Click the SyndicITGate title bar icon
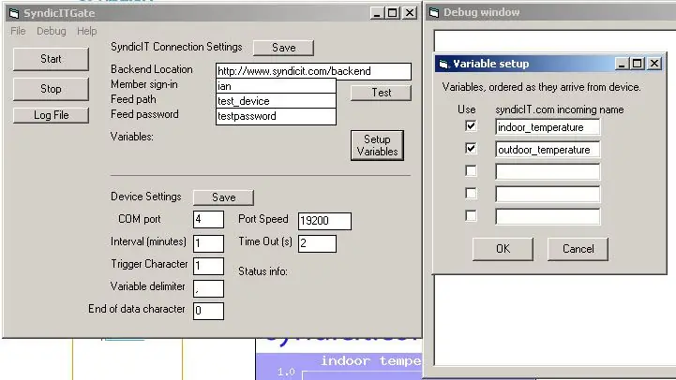Viewport: 676px width, 380px height. [14, 13]
